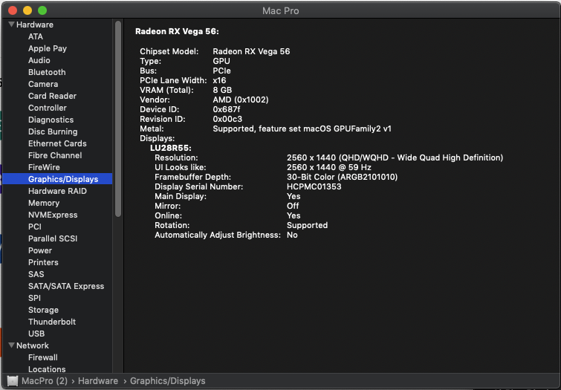Show Audio device information
The height and width of the screenshot is (390, 561).
point(39,60)
